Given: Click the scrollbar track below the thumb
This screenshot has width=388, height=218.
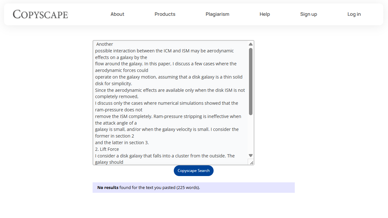Looking at the screenshot, I should click(251, 134).
